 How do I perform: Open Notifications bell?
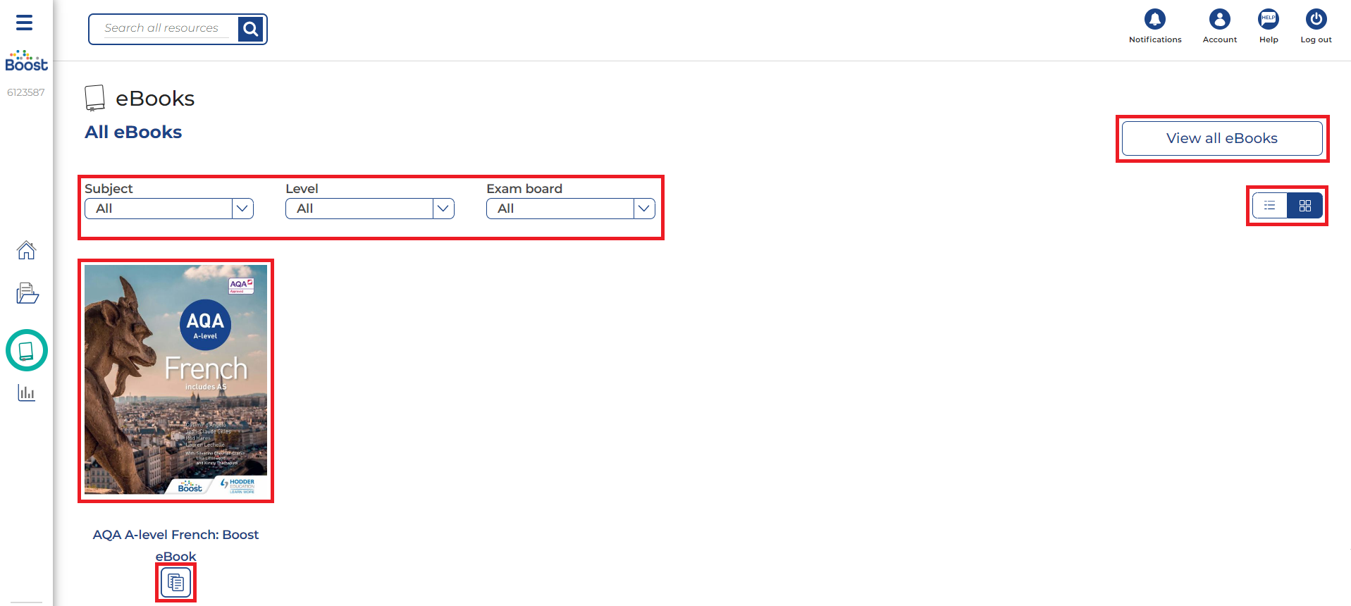1154,20
